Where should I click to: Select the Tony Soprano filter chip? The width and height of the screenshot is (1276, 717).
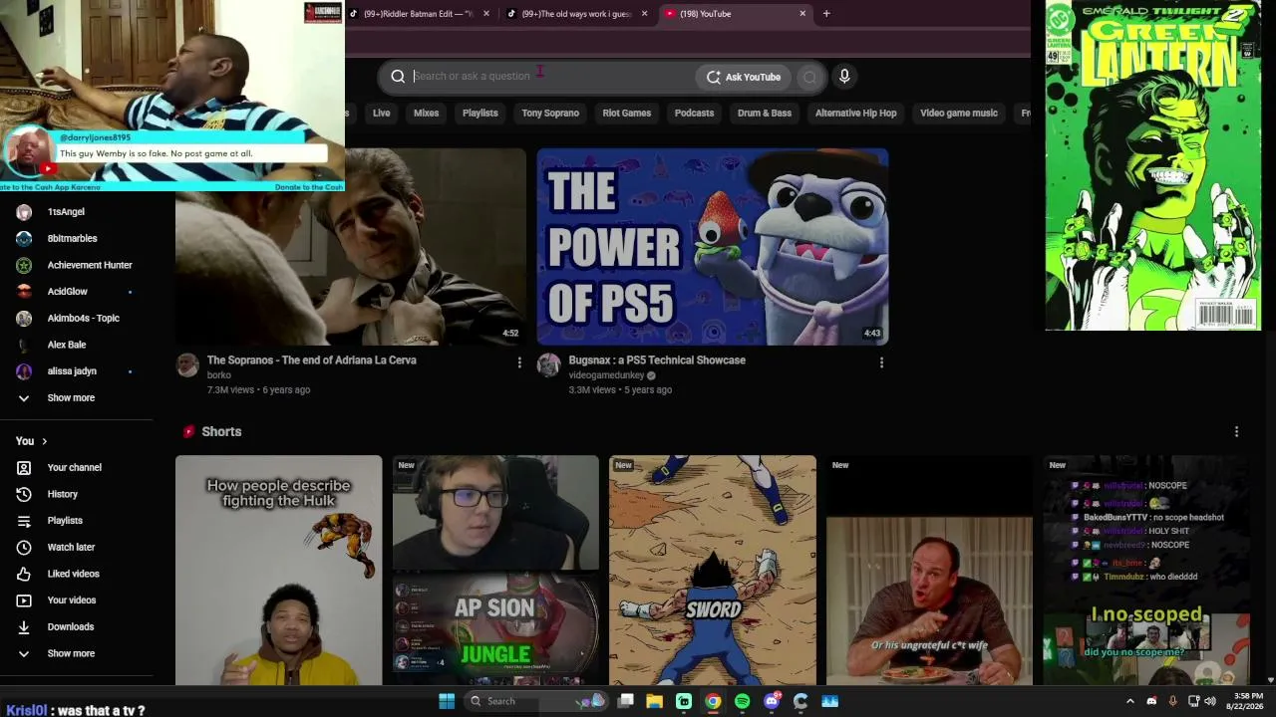coord(550,114)
